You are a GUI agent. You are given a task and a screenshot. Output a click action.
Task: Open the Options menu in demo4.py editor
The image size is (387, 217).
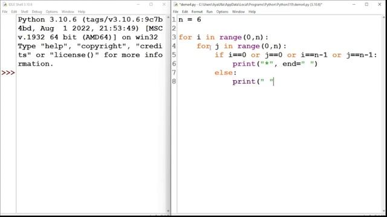tap(222, 11)
